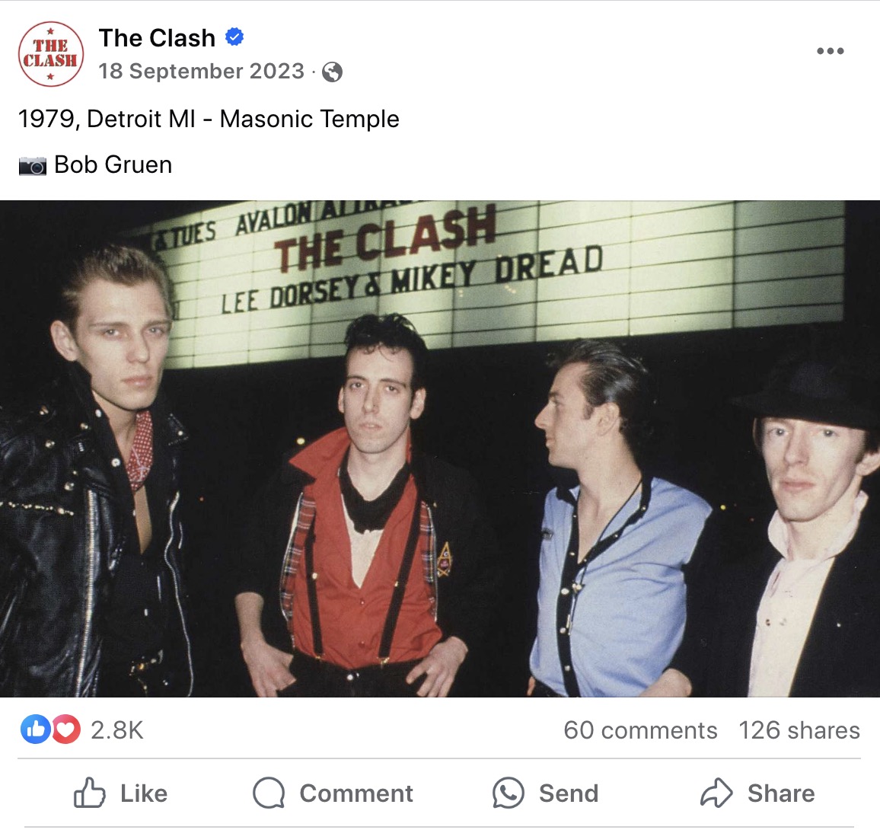This screenshot has width=880, height=830.
Task: View the 126 shares list
Action: 799,730
